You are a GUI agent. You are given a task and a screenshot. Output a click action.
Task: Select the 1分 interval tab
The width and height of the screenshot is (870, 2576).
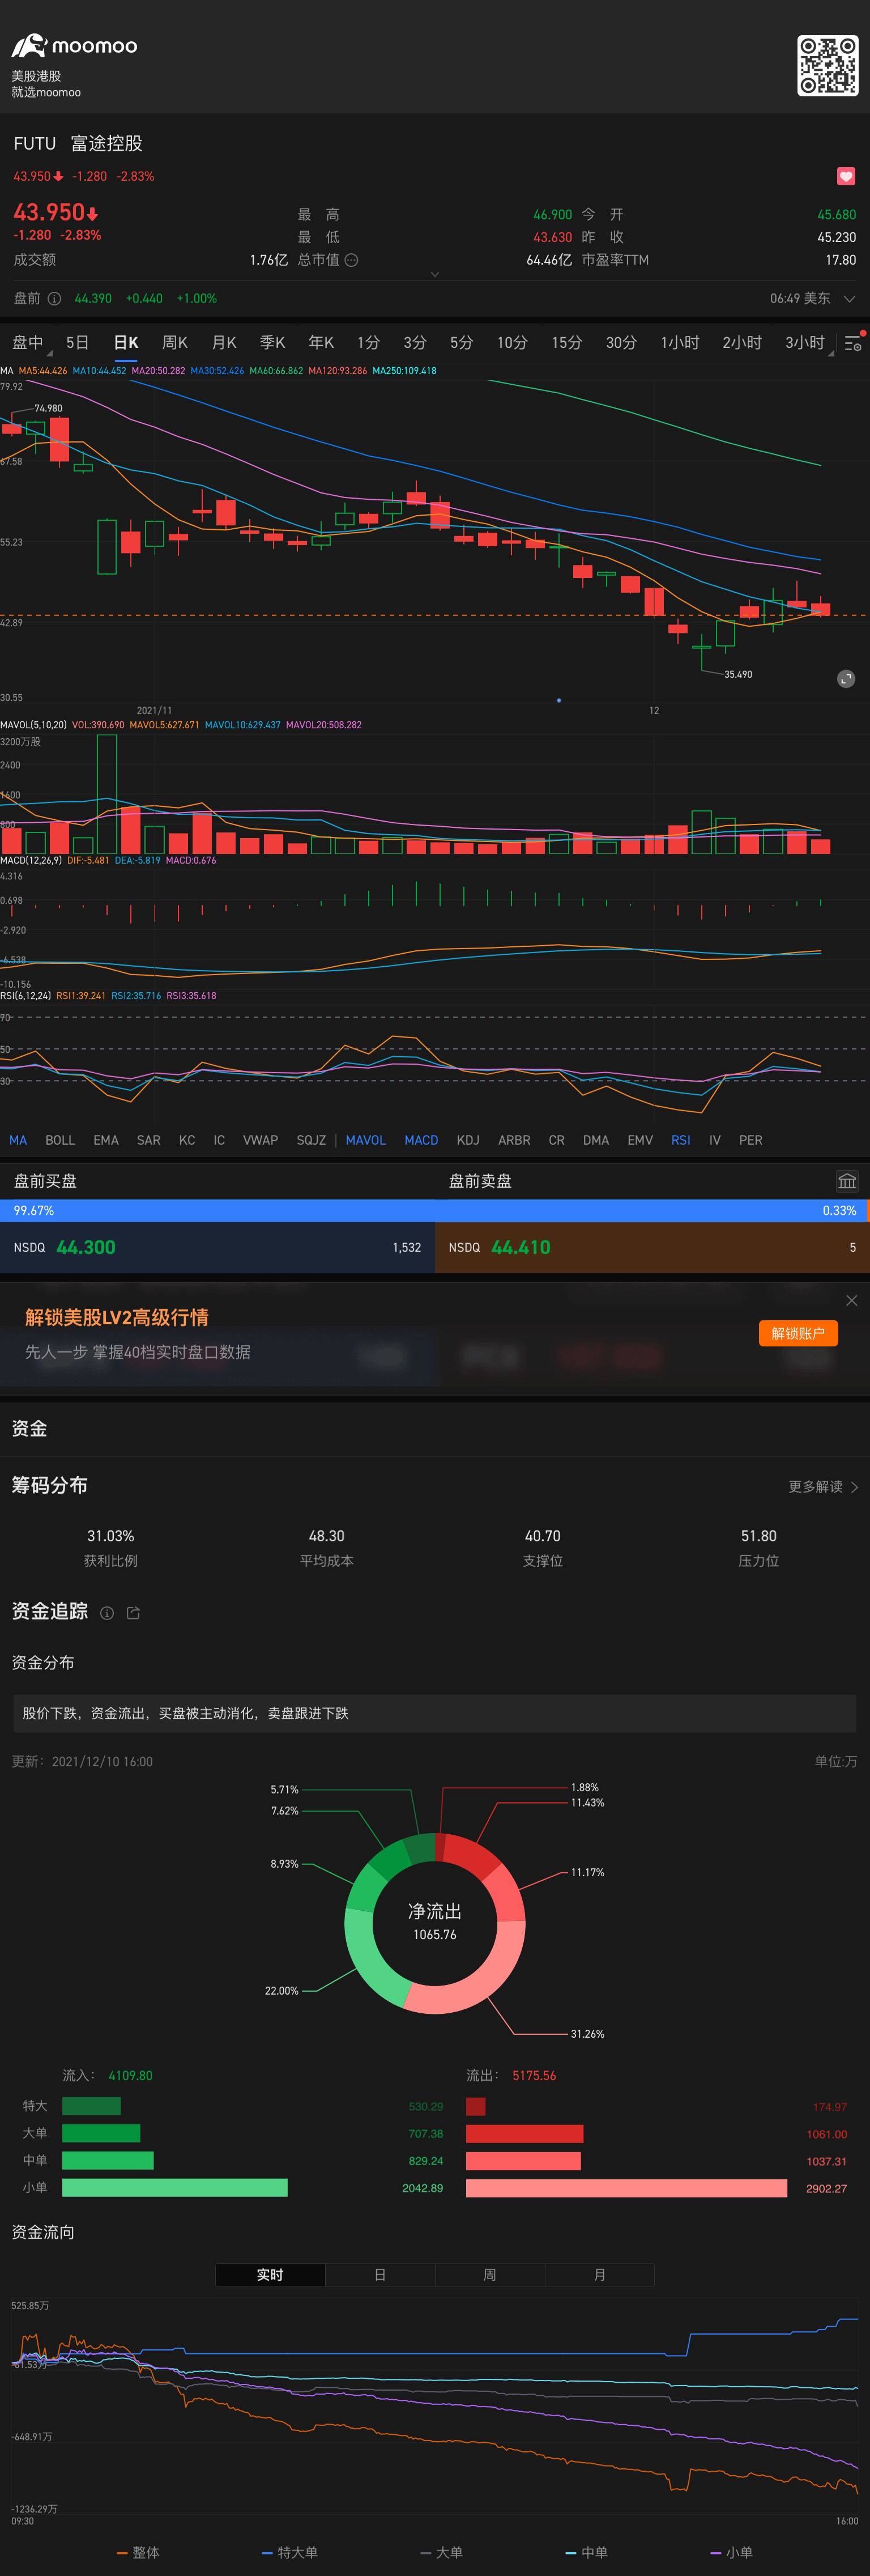click(368, 343)
